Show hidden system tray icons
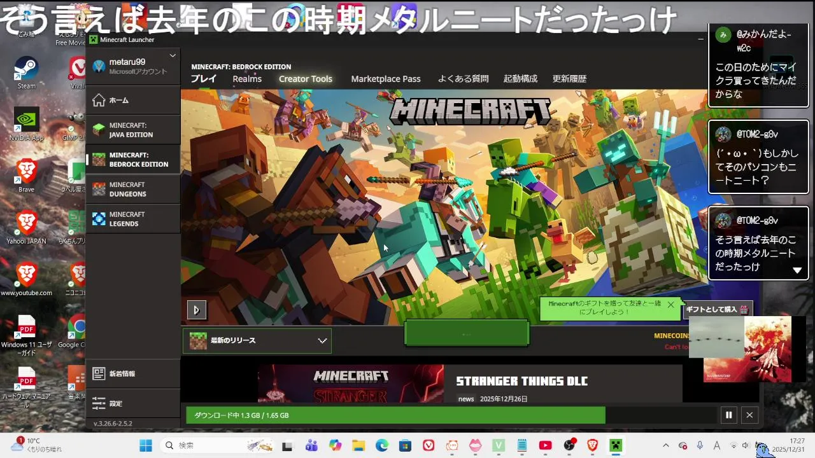Screen dimensions: 815x458 coord(666,446)
